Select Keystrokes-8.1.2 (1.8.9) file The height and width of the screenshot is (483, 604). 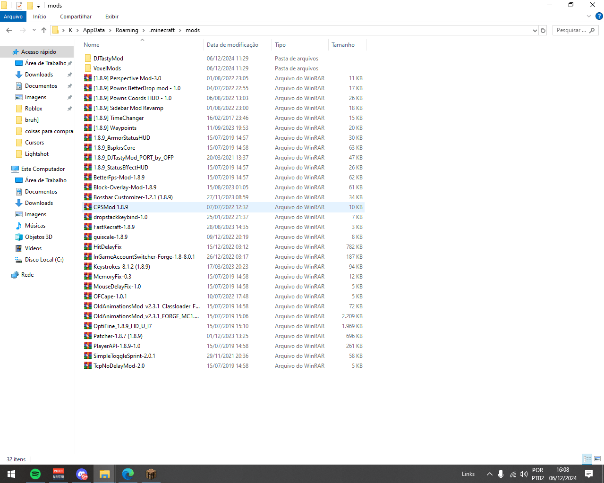(224, 267)
